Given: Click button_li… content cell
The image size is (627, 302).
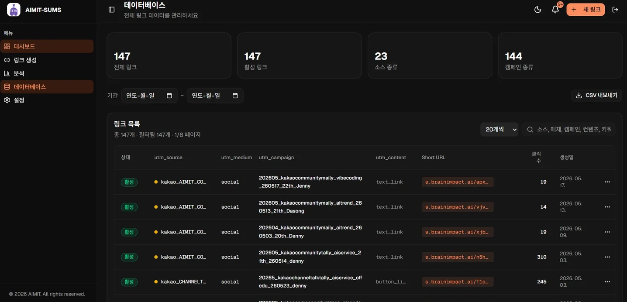Looking at the screenshot, I should (x=391, y=282).
